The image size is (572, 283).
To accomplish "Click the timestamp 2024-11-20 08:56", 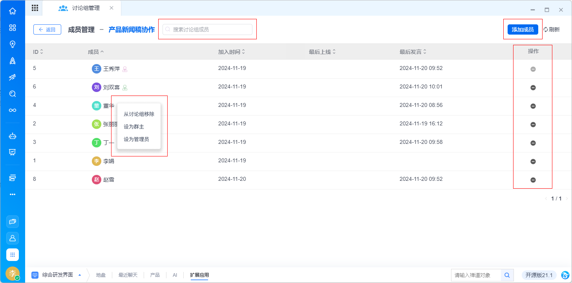I will click(421, 105).
